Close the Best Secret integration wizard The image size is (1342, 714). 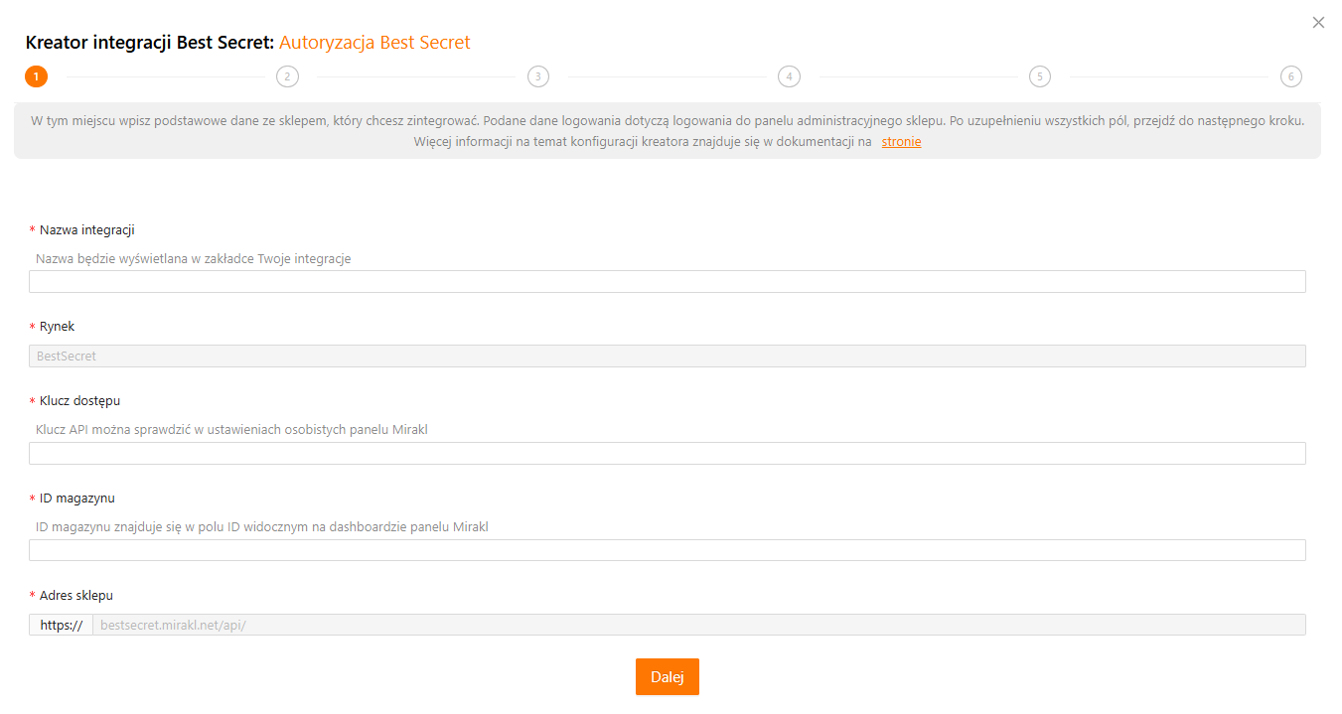click(x=1318, y=23)
